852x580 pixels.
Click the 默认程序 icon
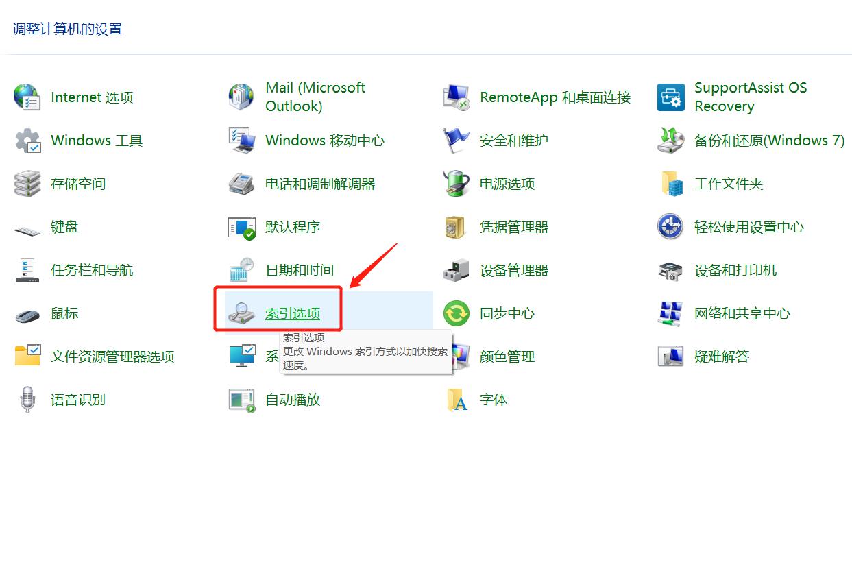(241, 227)
